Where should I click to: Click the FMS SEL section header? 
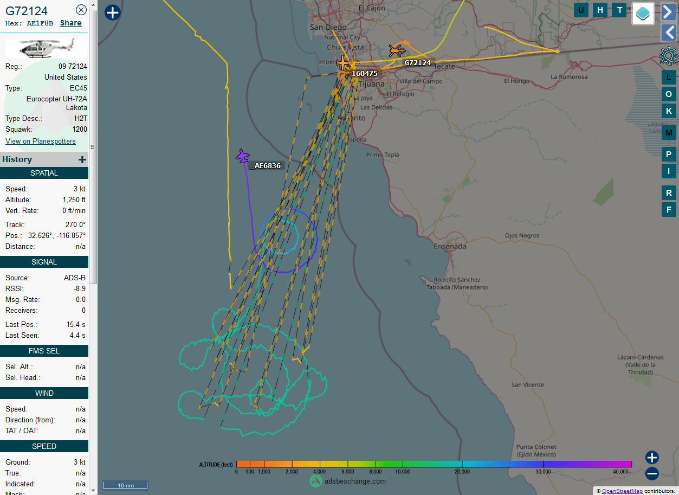tap(44, 351)
